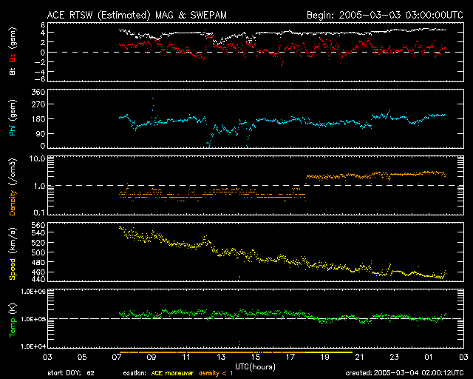Click the yellow ACE maneuver bar above the time axis

click(329, 352)
